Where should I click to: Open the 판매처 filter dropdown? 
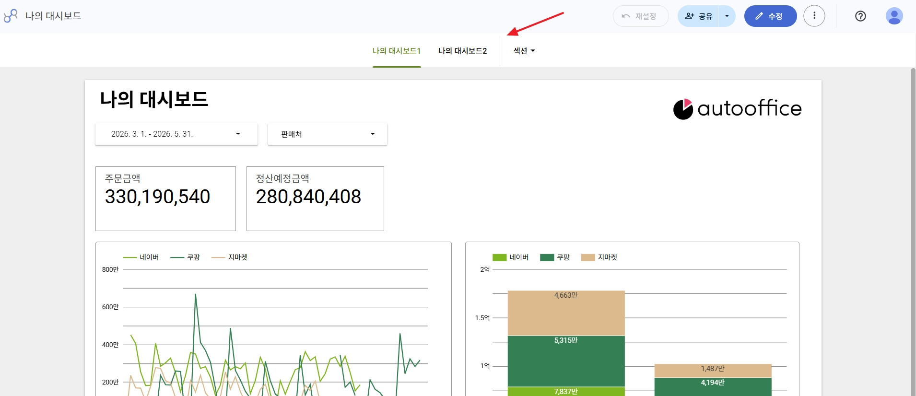coord(328,134)
